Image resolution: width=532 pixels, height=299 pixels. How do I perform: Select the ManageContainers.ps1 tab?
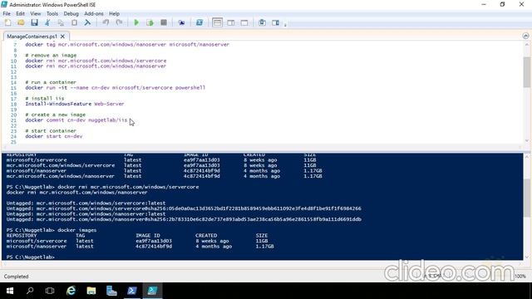pos(32,37)
